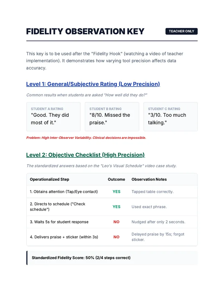This screenshot has width=224, height=290.
Task: Click "Good. They did most of it." quote
Action: [50, 119]
